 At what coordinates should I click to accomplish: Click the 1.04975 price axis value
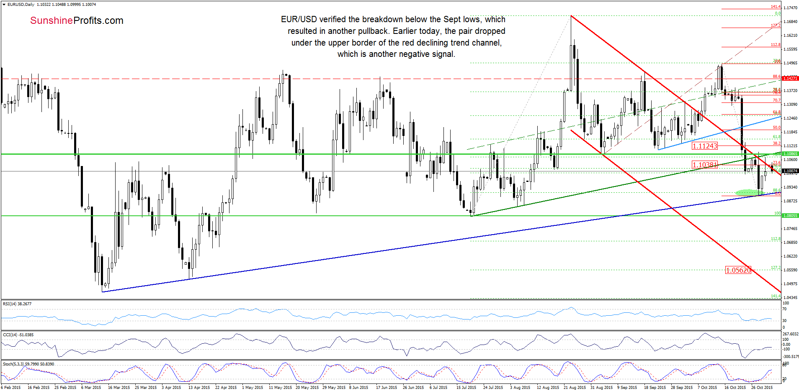click(790, 284)
